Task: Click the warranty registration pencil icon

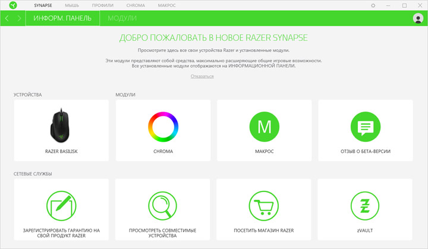Action: [x=61, y=206]
